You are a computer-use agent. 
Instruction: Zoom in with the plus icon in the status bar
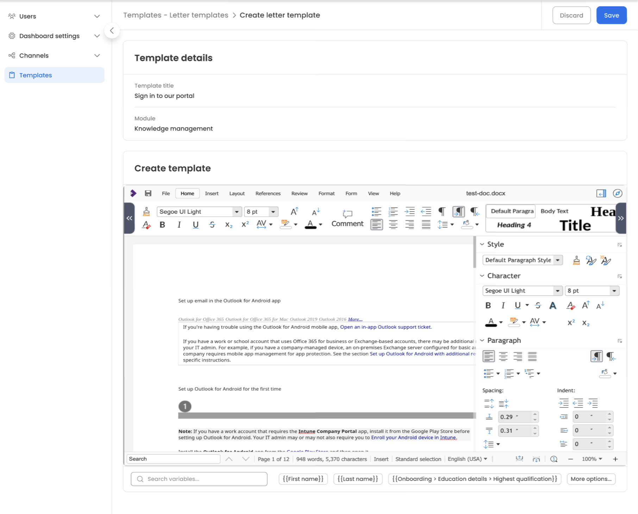coord(615,459)
